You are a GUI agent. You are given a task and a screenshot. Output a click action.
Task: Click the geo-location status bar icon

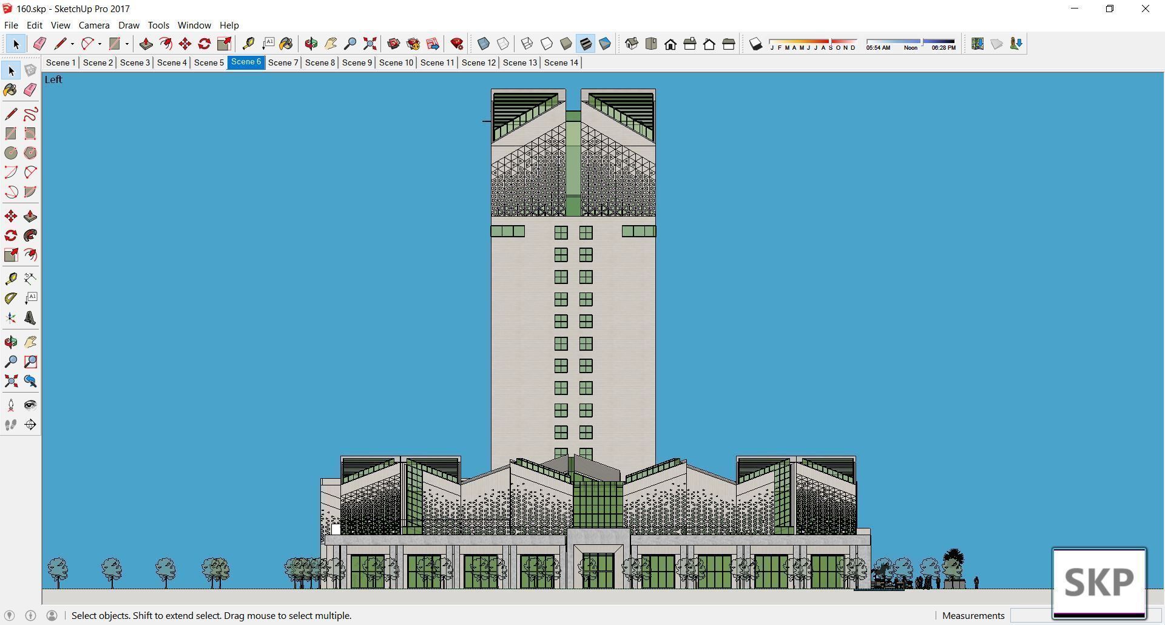(9, 615)
